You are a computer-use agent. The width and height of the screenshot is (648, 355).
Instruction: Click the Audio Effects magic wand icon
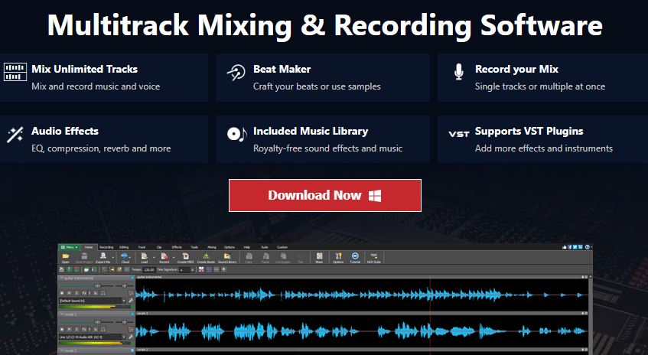click(15, 135)
